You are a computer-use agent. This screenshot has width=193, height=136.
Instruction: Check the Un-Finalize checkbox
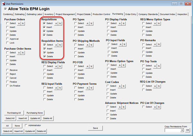coord(7,86)
